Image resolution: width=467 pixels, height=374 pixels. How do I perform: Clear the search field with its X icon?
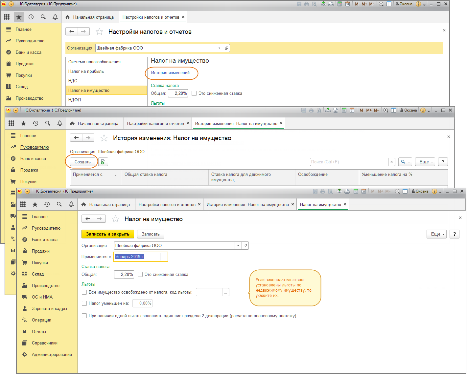pyautogui.click(x=391, y=162)
